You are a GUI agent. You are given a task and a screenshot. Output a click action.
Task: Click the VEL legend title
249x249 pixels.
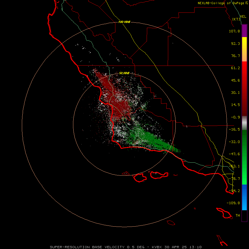pyautogui.click(x=243, y=17)
